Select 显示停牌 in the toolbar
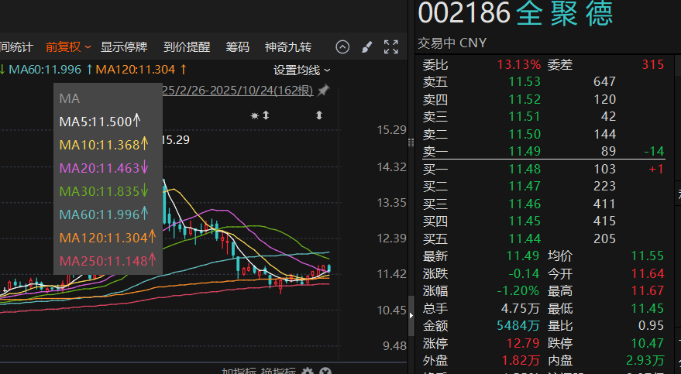This screenshot has height=374, width=681. coord(124,47)
